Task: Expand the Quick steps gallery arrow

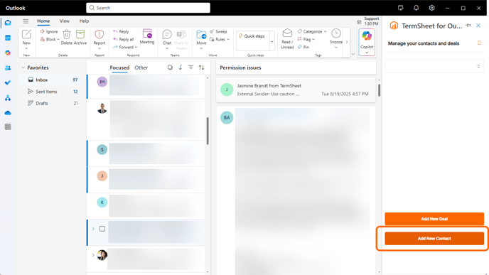Action: (x=272, y=41)
